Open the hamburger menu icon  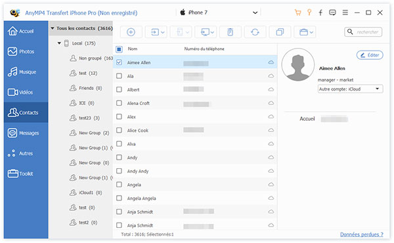point(345,12)
